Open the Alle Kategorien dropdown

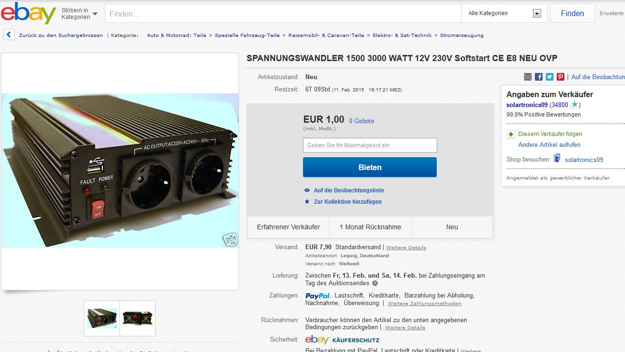[504, 13]
